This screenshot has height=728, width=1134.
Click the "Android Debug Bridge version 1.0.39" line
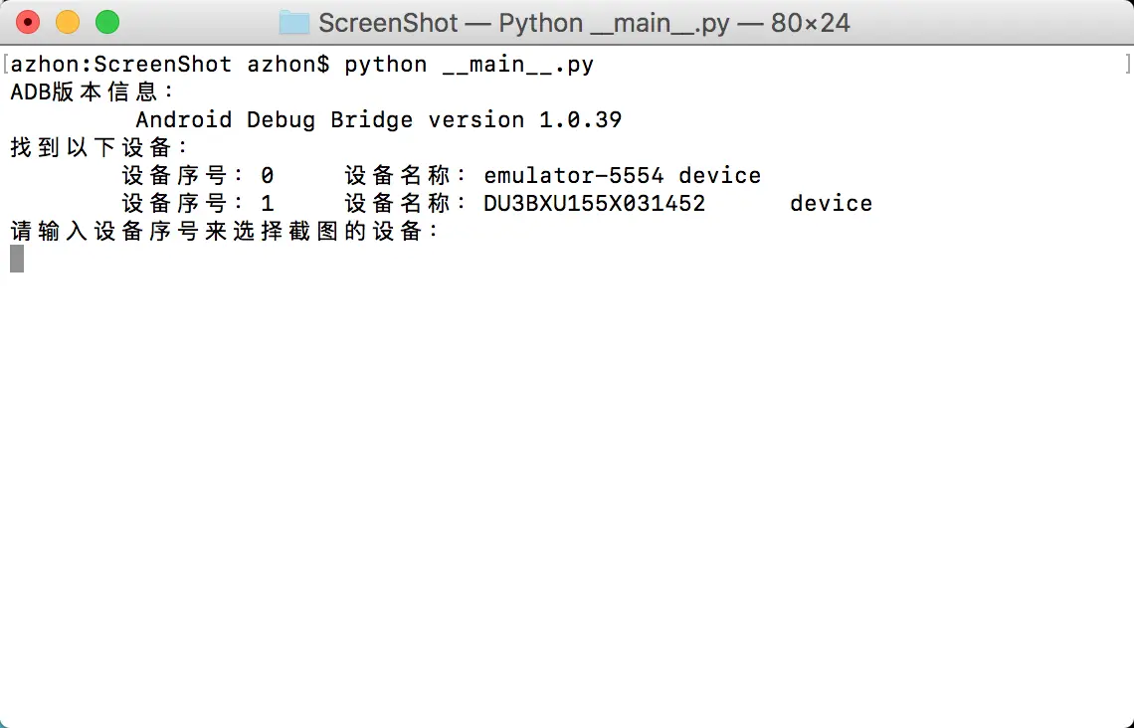(x=378, y=120)
